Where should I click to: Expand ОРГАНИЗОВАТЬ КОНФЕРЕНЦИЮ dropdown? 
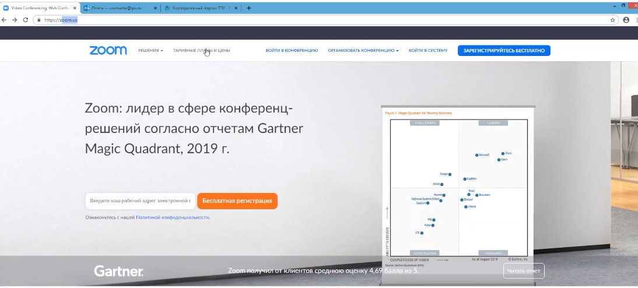[x=363, y=51]
